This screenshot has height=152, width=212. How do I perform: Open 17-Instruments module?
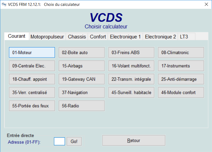[181, 66]
